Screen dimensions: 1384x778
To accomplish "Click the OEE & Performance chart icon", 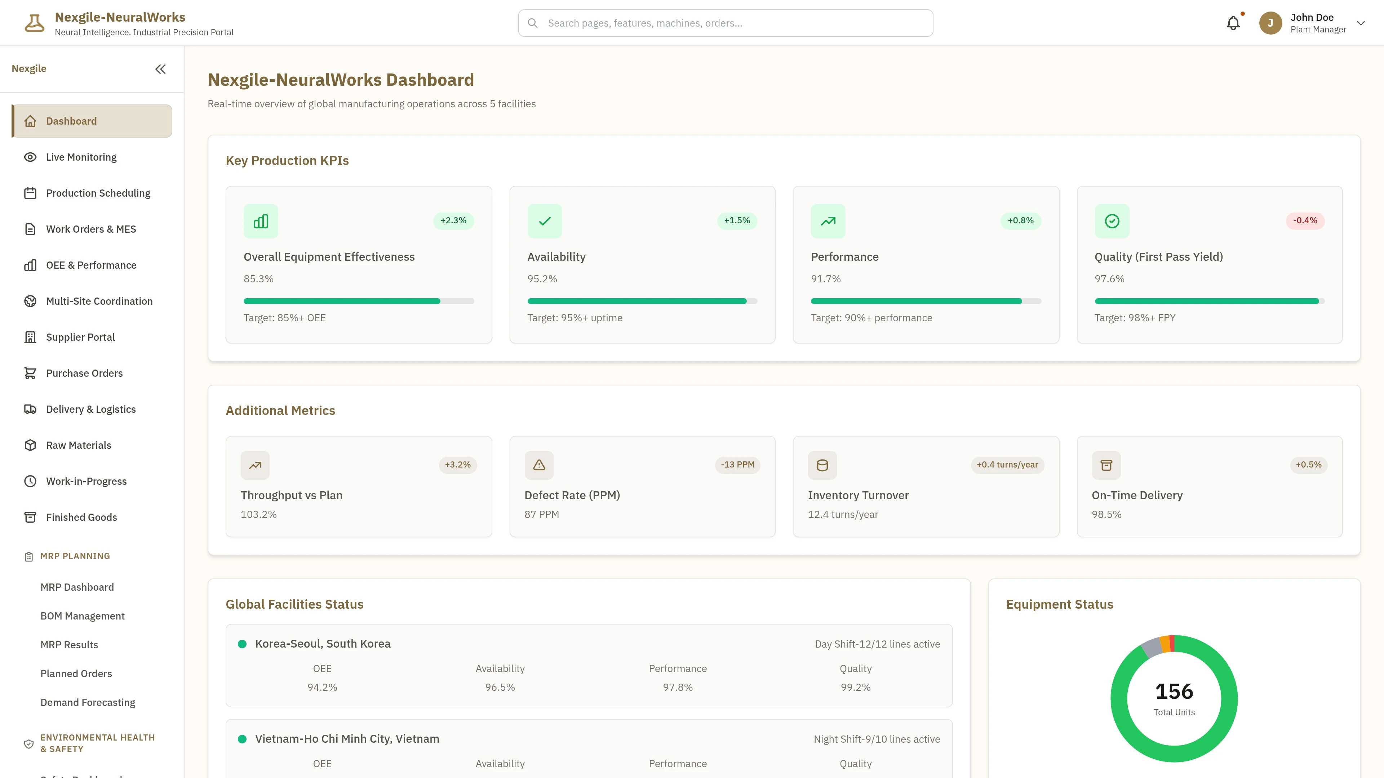I will pos(30,265).
